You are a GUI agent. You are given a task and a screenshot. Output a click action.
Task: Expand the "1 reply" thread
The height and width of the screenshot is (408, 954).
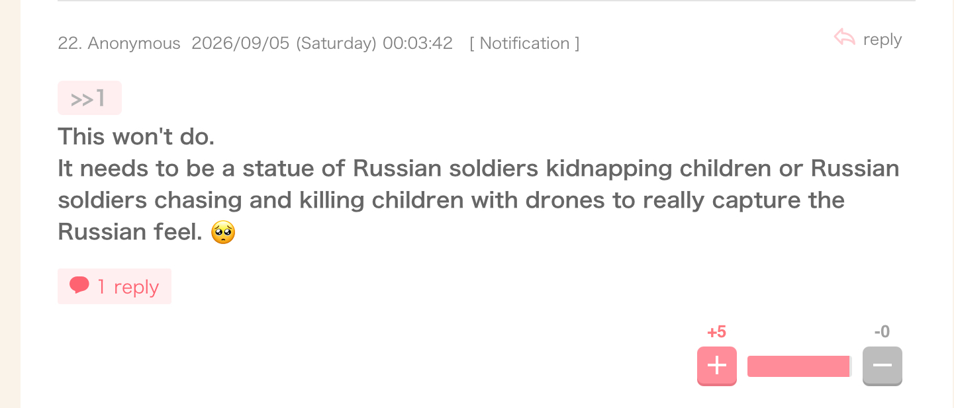pos(115,286)
